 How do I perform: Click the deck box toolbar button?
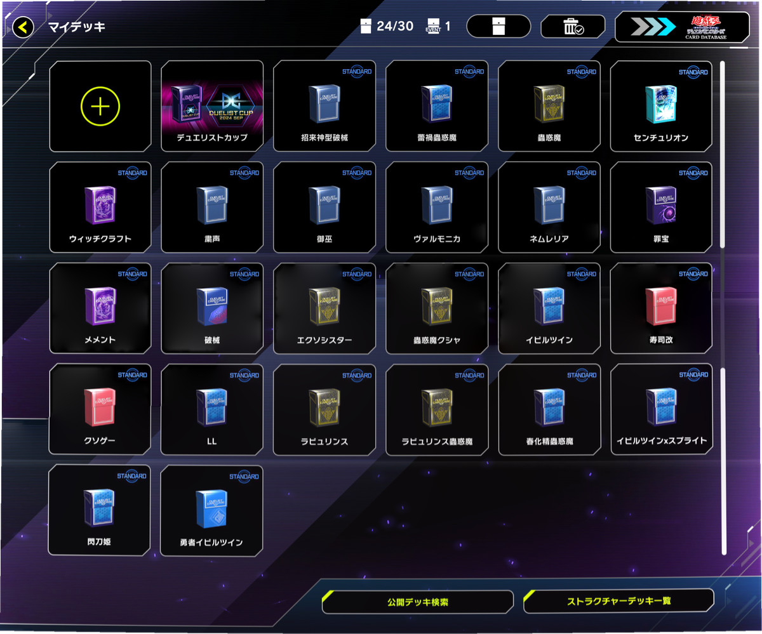click(x=498, y=26)
